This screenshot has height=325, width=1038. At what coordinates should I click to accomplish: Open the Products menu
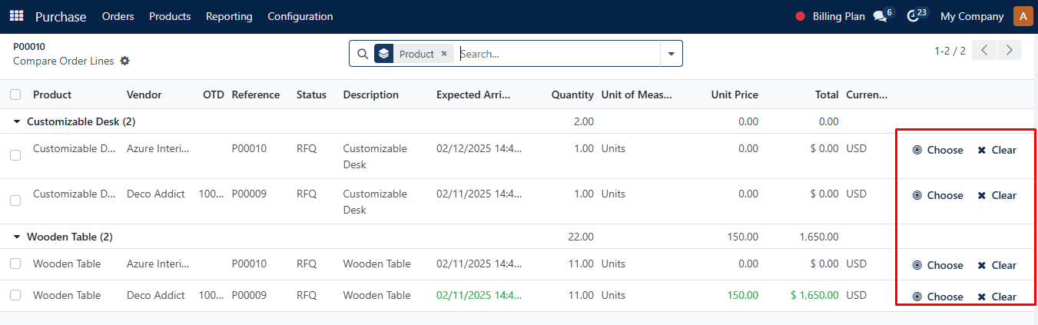pyautogui.click(x=170, y=16)
